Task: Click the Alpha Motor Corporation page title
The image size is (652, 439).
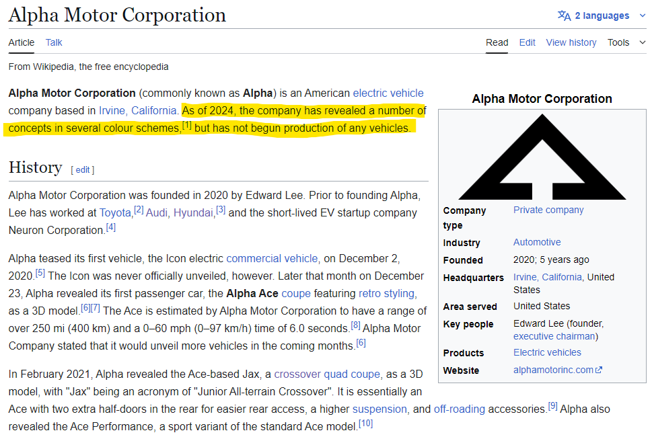Action: click(117, 15)
